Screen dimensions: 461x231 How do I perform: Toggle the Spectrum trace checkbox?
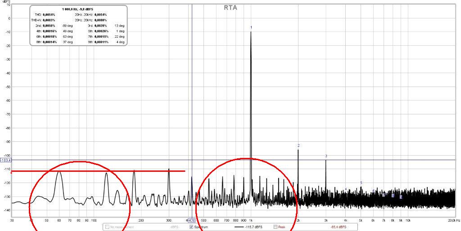point(191,227)
